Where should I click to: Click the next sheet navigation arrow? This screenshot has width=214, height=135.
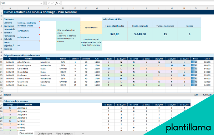click(x=10, y=134)
